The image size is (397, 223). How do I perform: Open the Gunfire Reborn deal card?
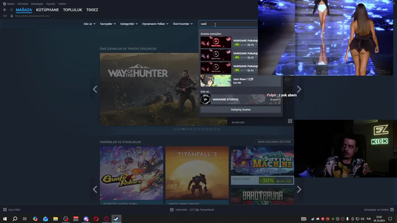[132, 175]
